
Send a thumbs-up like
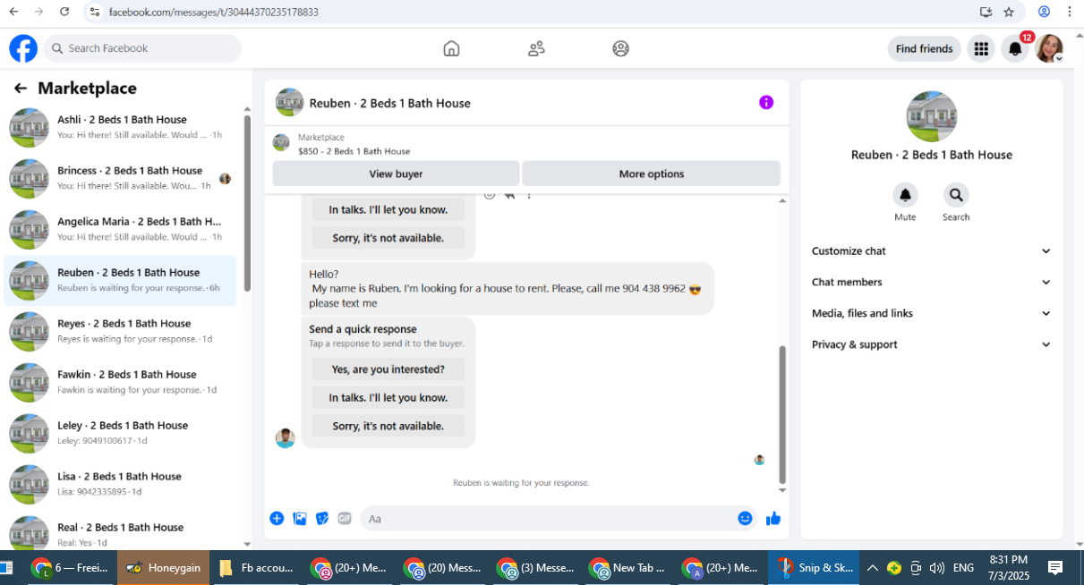click(x=773, y=518)
